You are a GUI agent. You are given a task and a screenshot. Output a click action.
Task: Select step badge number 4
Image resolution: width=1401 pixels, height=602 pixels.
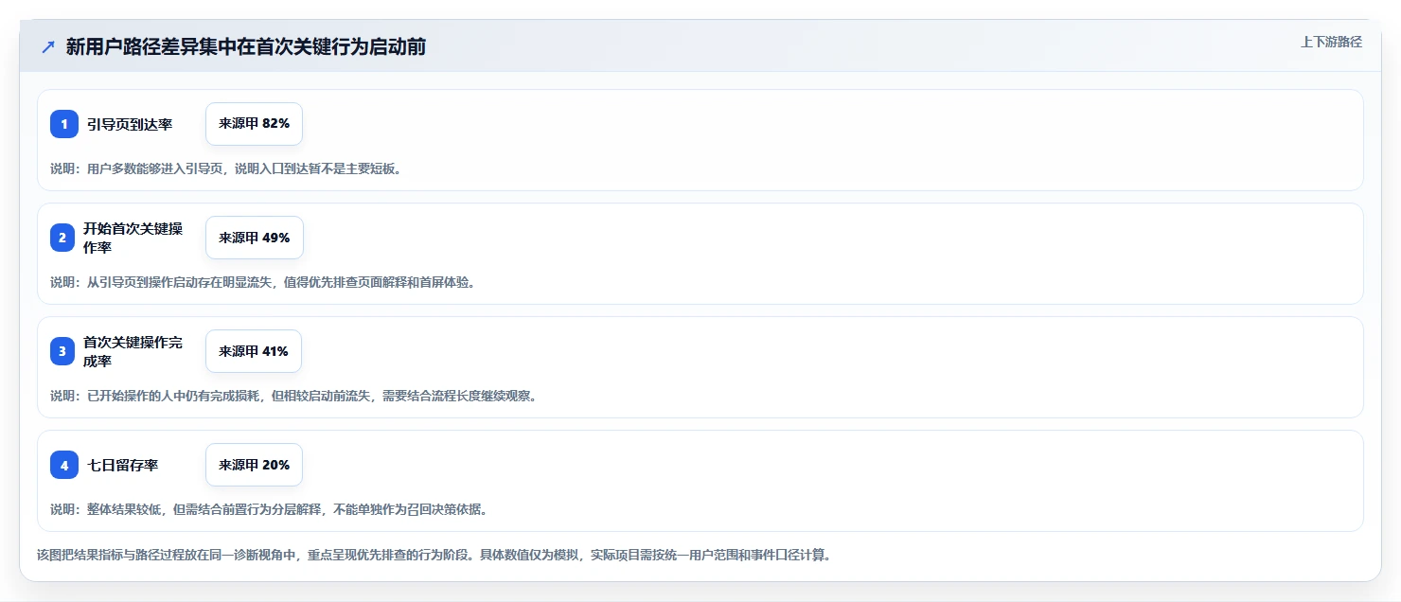(64, 465)
